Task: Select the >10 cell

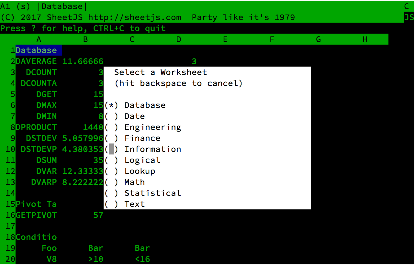Action: (x=96, y=259)
